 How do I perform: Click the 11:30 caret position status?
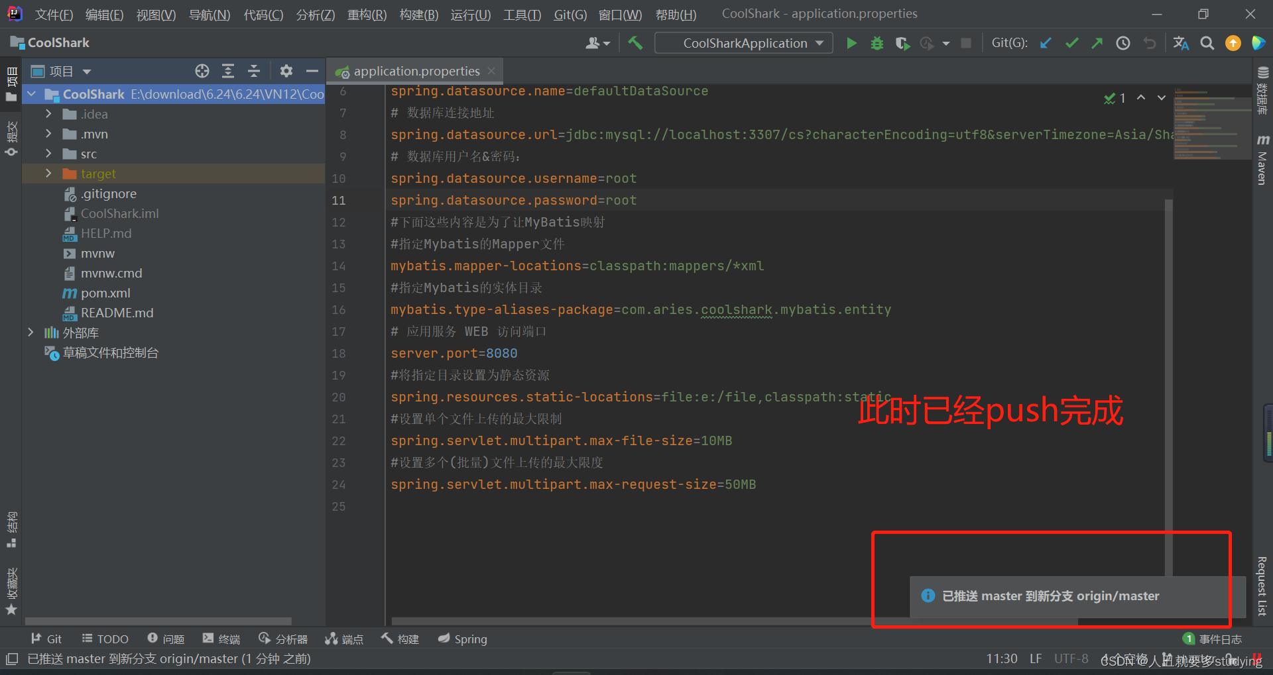[1002, 658]
